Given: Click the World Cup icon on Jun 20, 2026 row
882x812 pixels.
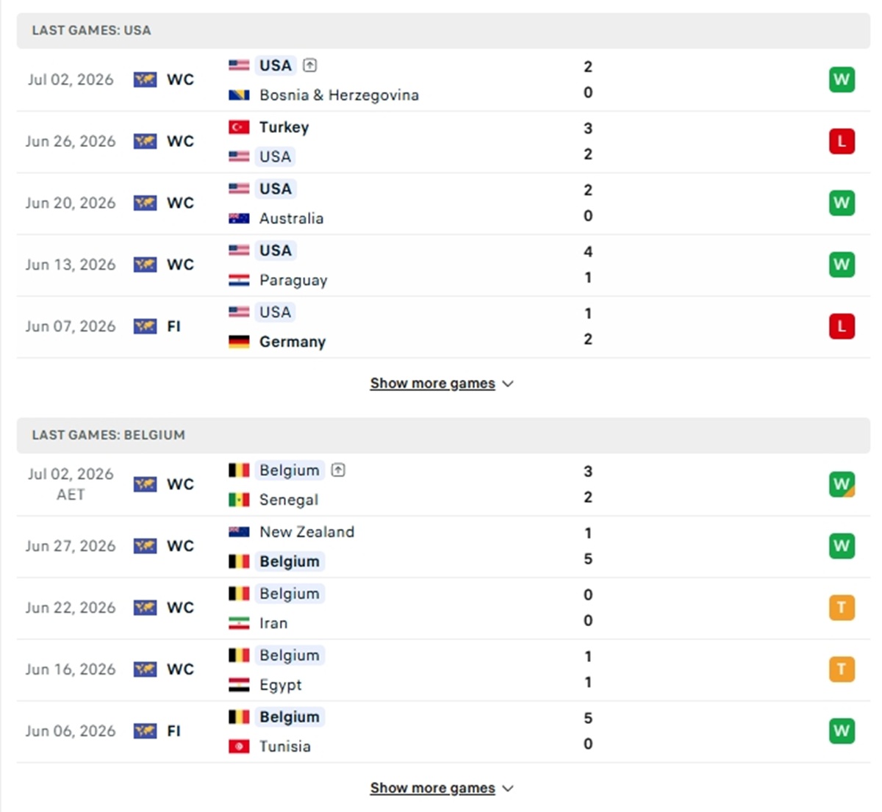Looking at the screenshot, I should 145,203.
